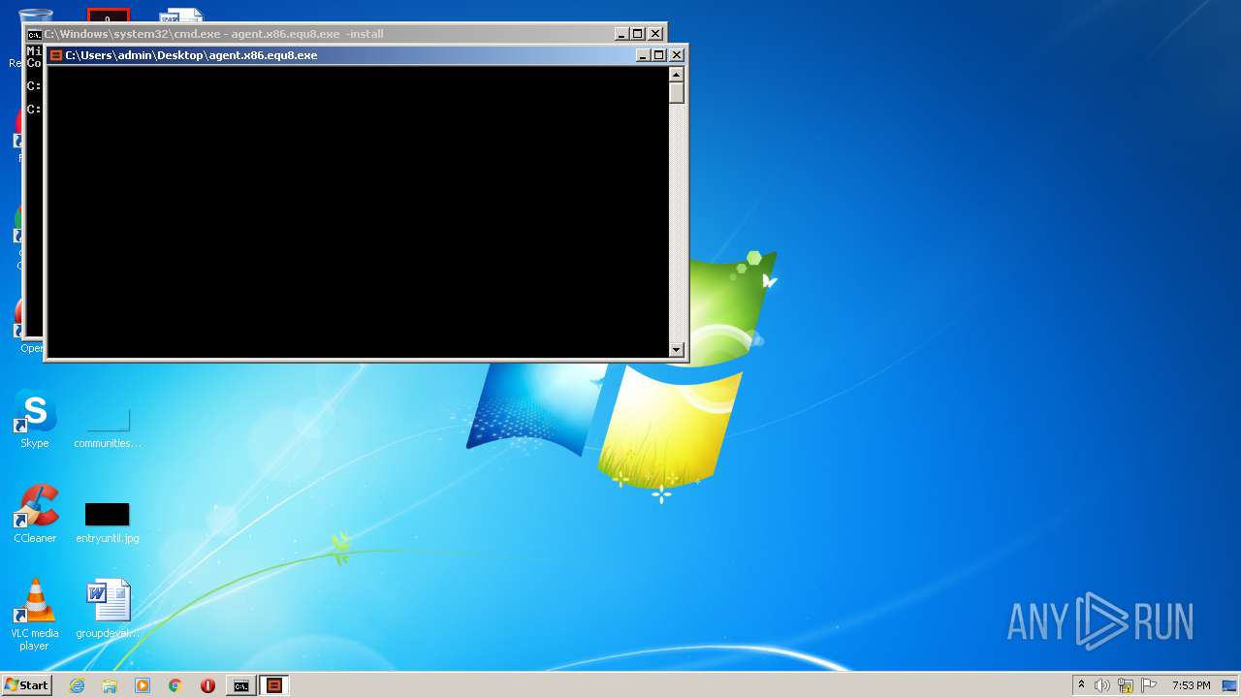The height and width of the screenshot is (698, 1241).
Task: Click the cmd.exe title bar text
Action: (x=213, y=34)
